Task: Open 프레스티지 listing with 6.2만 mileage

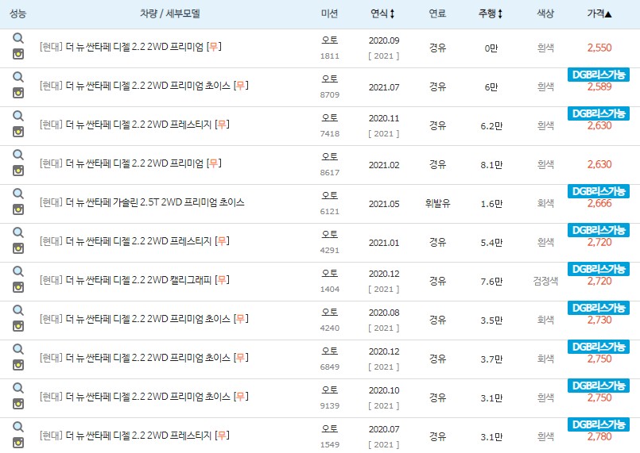Action: [x=134, y=125]
